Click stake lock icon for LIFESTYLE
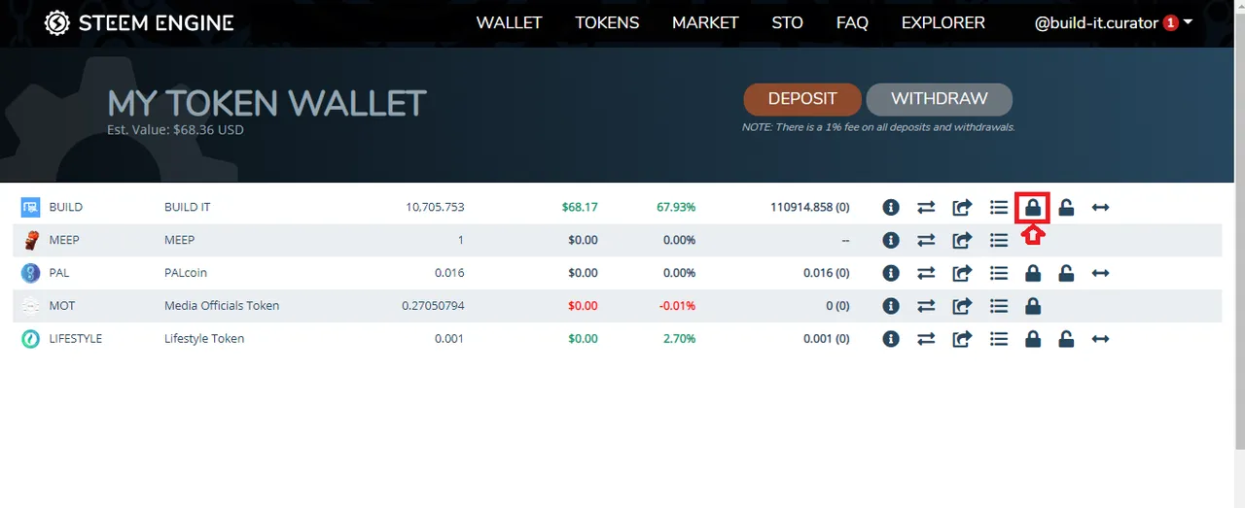This screenshot has width=1245, height=508. click(1033, 339)
